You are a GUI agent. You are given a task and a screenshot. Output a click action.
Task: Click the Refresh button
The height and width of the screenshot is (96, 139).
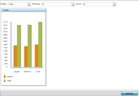pos(129,93)
